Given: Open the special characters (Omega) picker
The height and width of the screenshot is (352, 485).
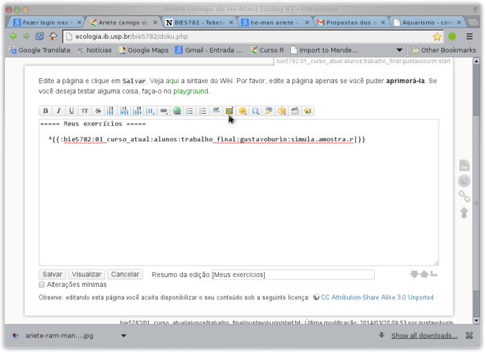Looking at the screenshot, I should pos(256,111).
